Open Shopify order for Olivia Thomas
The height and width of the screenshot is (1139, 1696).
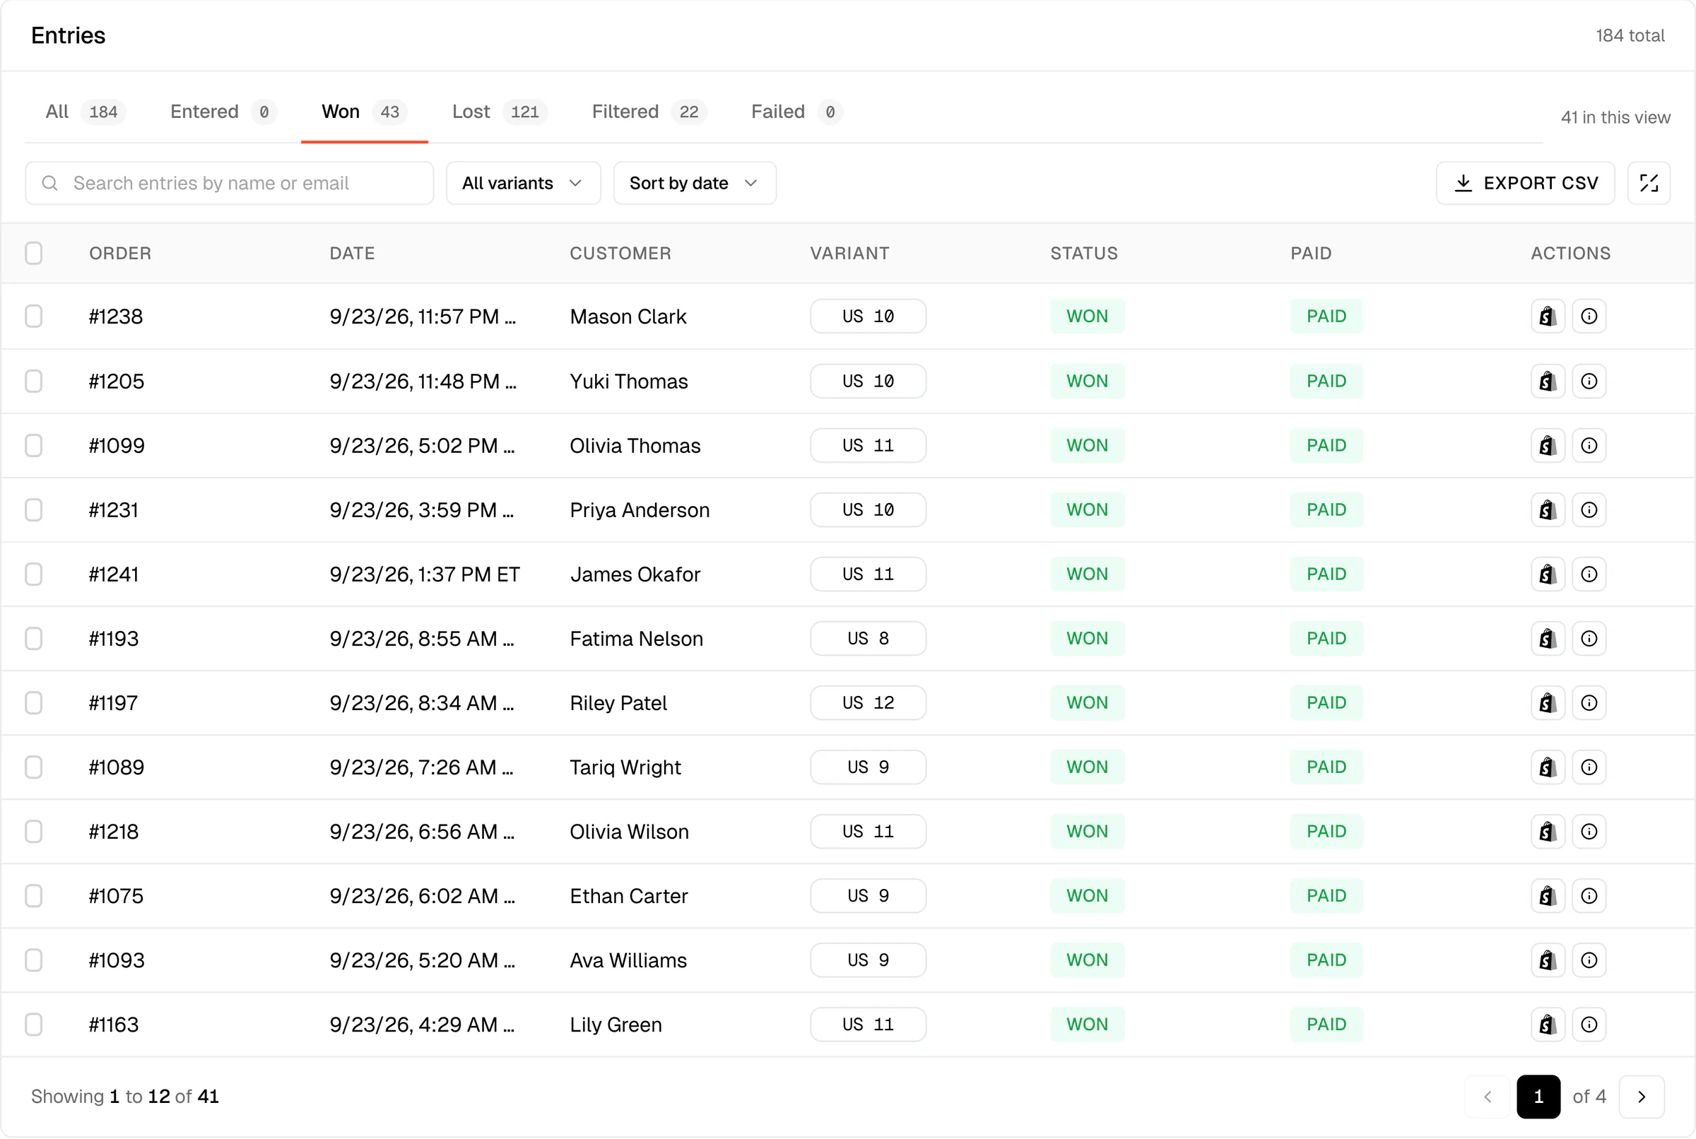(1548, 445)
